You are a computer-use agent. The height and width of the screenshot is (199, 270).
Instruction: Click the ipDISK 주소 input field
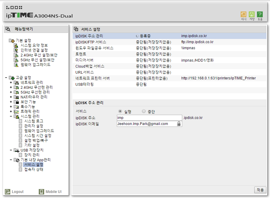149,118
